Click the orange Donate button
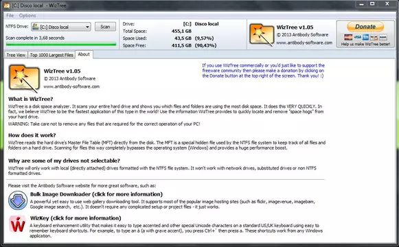The height and width of the screenshot is (247, 399). [x=365, y=27]
